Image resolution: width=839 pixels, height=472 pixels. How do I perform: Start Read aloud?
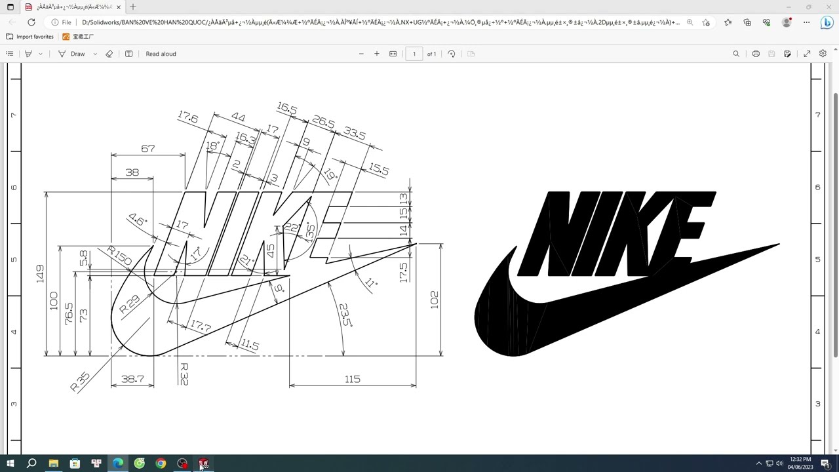tap(161, 54)
